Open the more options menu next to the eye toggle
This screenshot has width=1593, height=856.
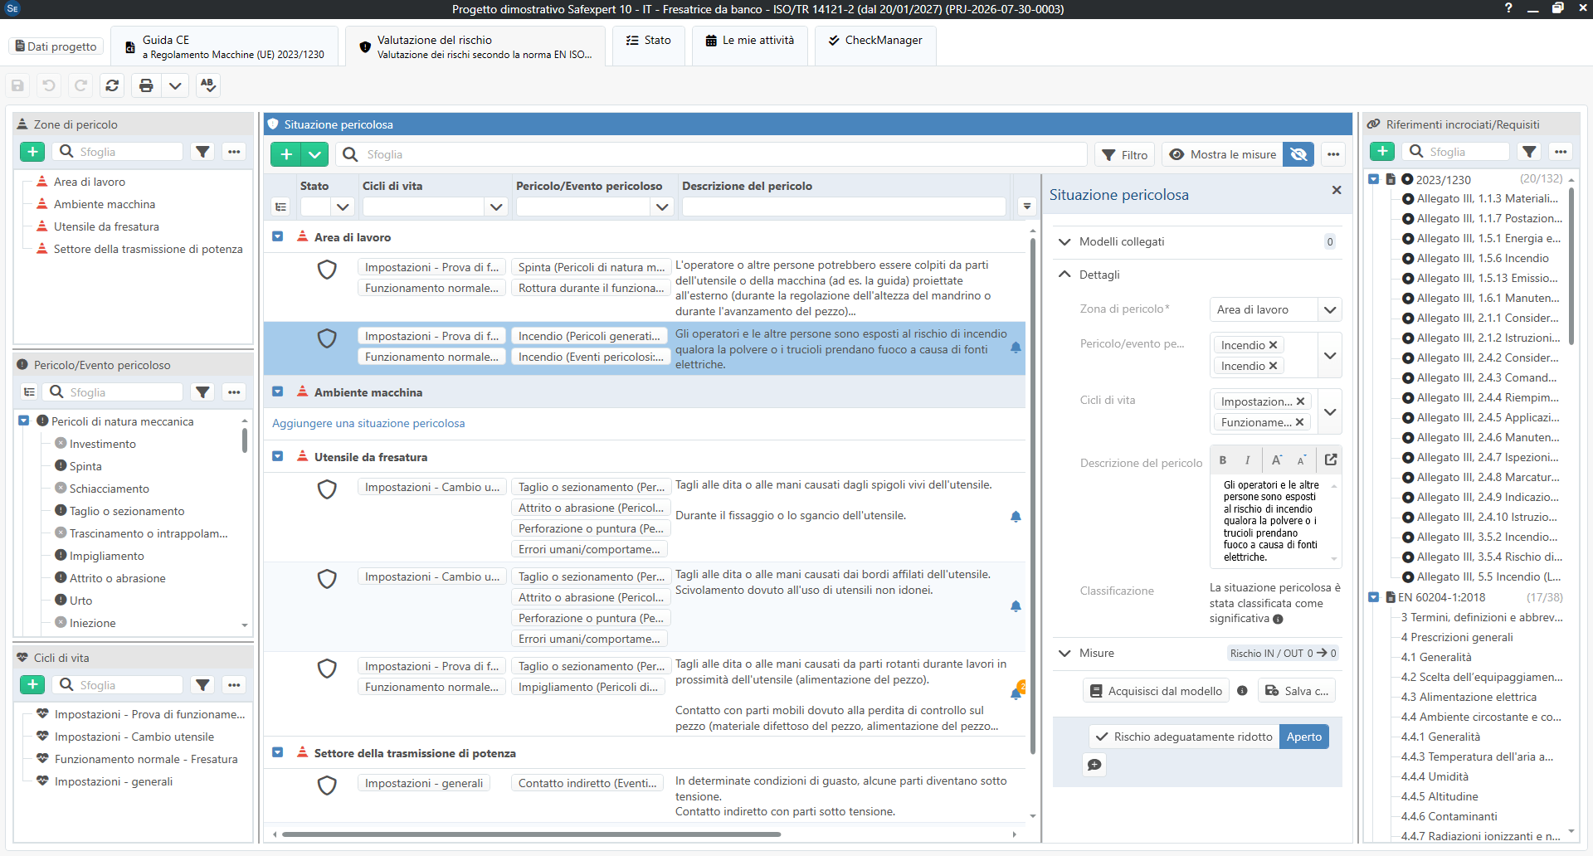coord(1333,155)
